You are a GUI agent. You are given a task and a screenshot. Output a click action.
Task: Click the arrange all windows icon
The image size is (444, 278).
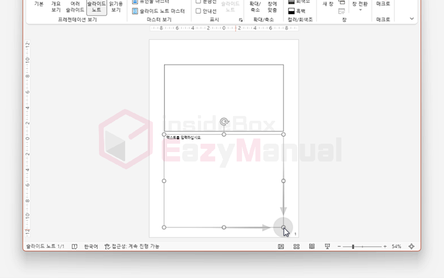[342, 2]
